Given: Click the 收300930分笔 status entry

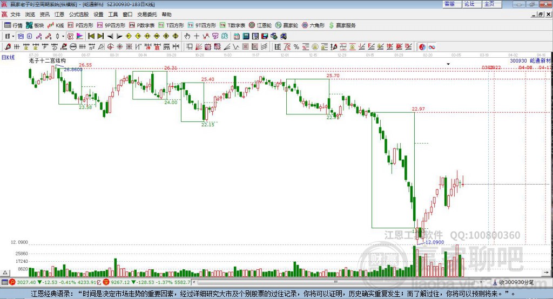Looking at the screenshot, I should click(x=514, y=282).
